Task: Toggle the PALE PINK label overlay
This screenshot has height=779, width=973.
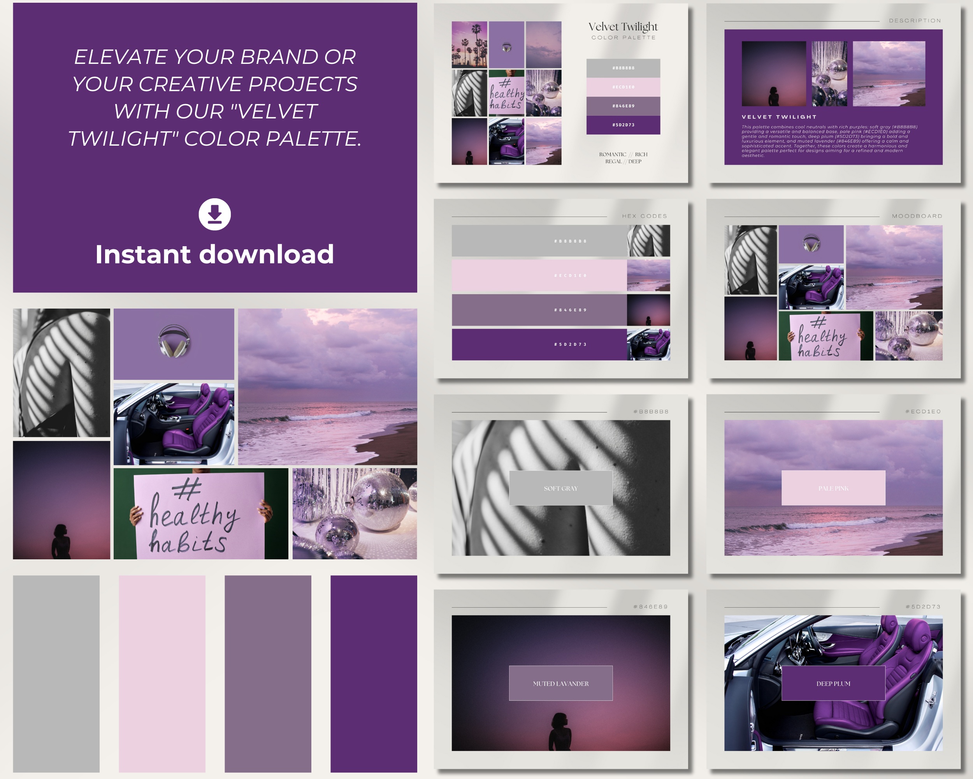Action: 834,488
